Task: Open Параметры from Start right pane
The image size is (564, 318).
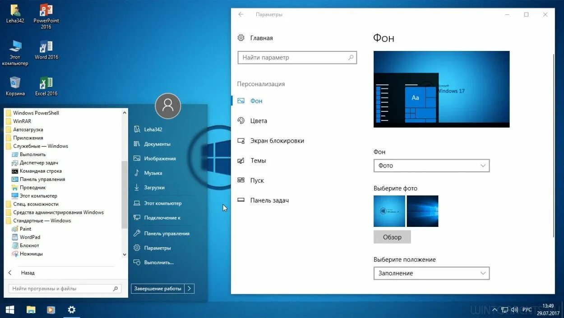Action: click(157, 248)
